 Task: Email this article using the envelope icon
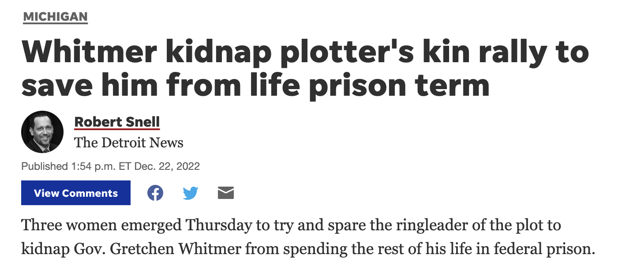[226, 193]
